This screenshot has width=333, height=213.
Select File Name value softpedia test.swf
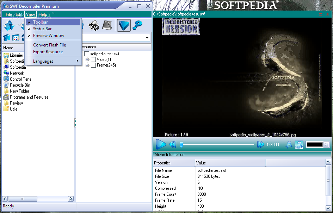[212, 170]
